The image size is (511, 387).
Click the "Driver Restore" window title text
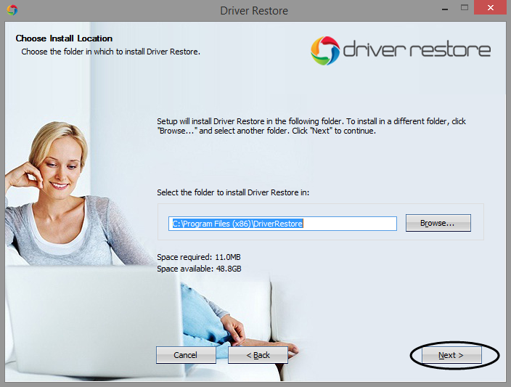coord(254,11)
